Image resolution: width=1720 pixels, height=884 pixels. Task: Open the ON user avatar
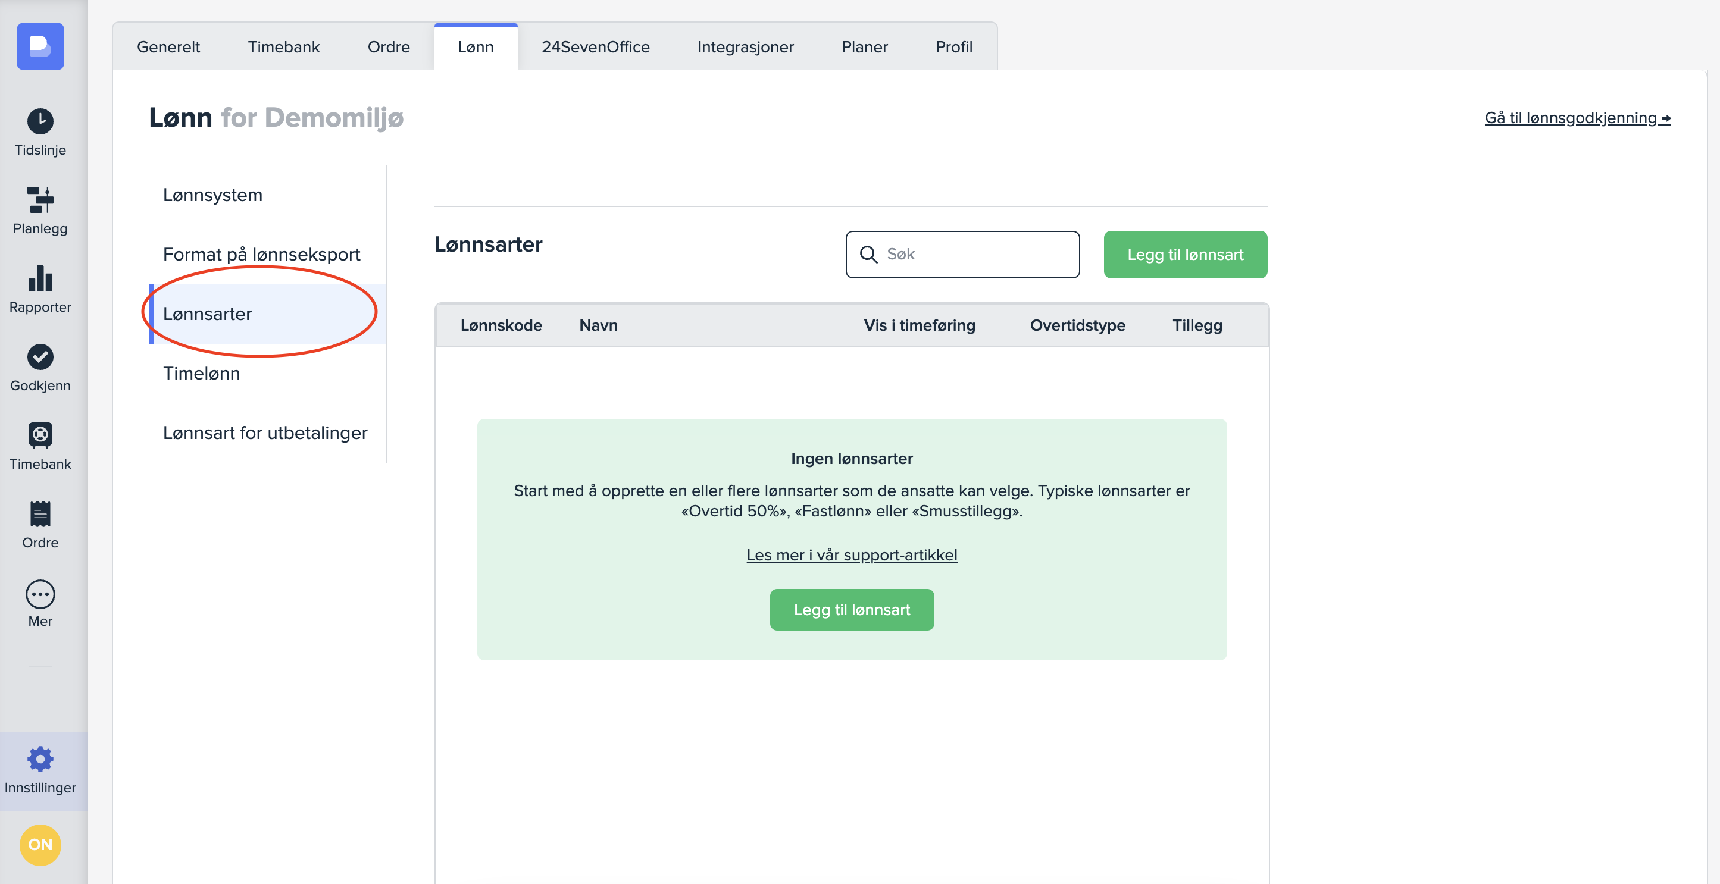40,845
